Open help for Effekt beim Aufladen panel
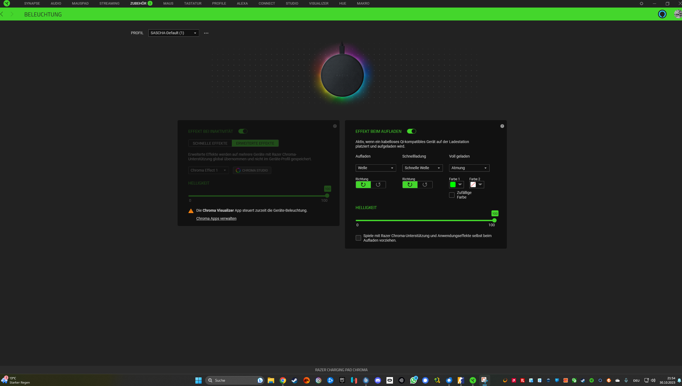Viewport: 682px width, 386px height. tap(502, 126)
